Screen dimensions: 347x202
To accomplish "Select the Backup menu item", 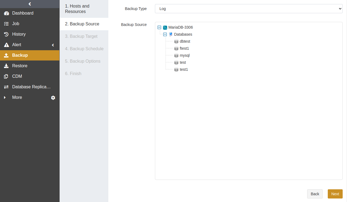I will (x=30, y=55).
